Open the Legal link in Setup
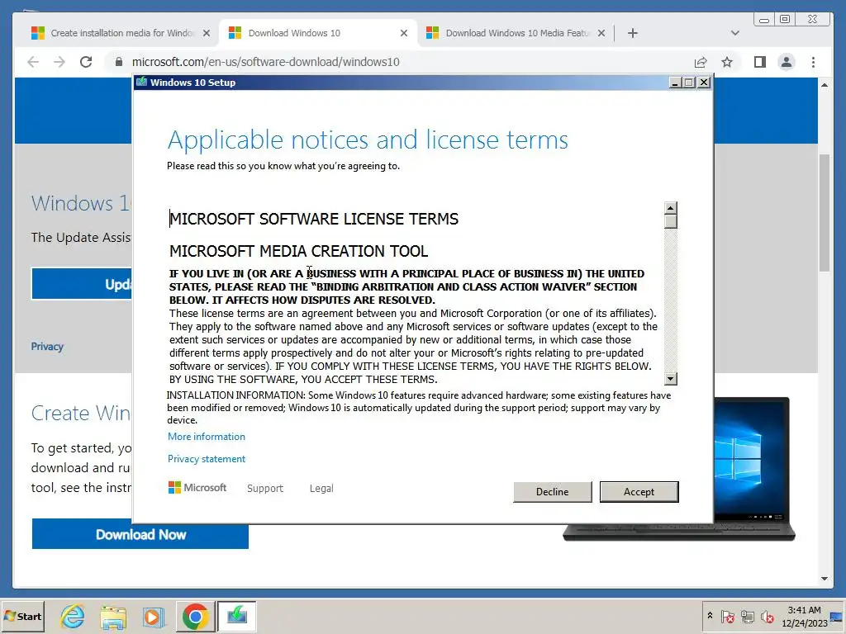This screenshot has height=634, width=846. (x=321, y=488)
